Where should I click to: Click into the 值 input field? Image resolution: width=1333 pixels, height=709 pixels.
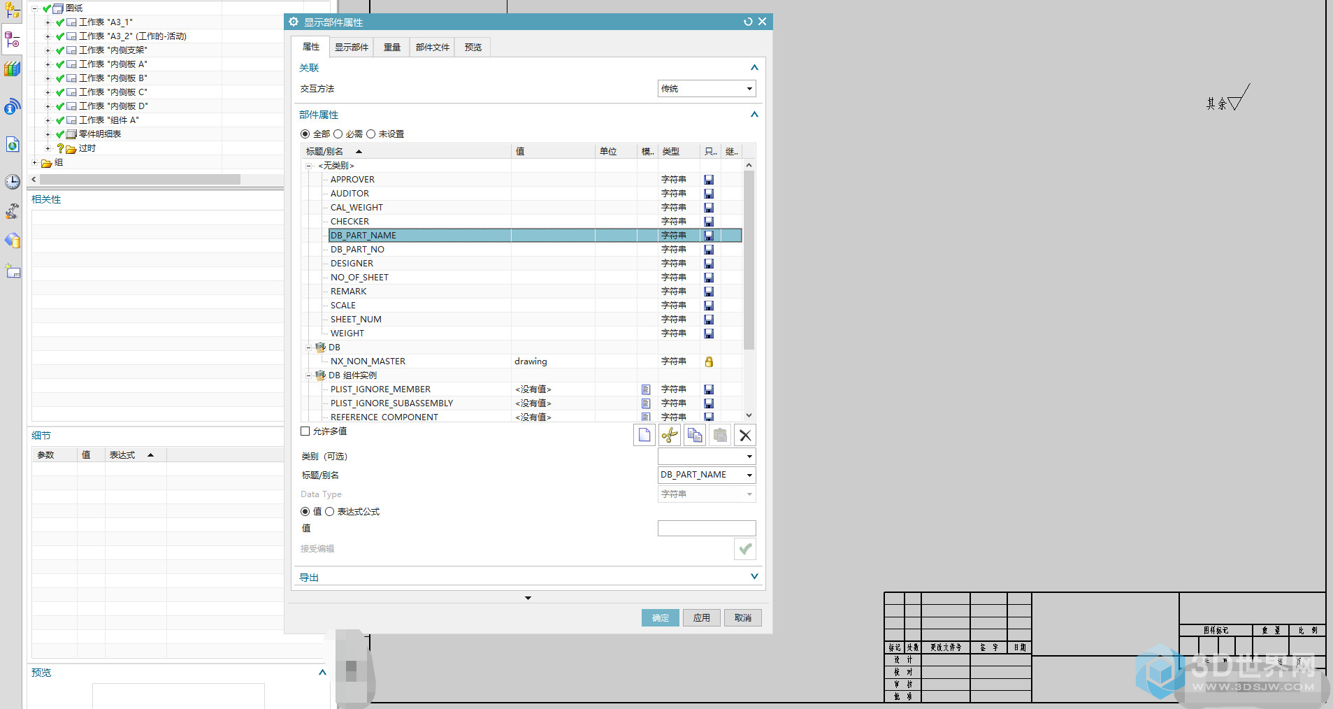point(707,529)
